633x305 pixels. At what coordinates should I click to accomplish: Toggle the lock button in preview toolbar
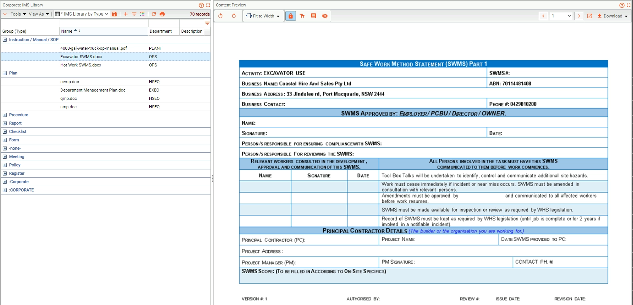[291, 16]
